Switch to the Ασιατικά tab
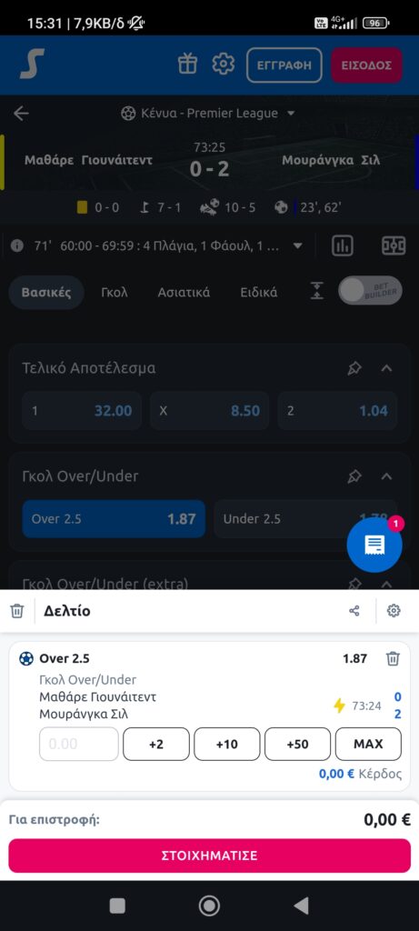The height and width of the screenshot is (931, 419). (x=184, y=293)
